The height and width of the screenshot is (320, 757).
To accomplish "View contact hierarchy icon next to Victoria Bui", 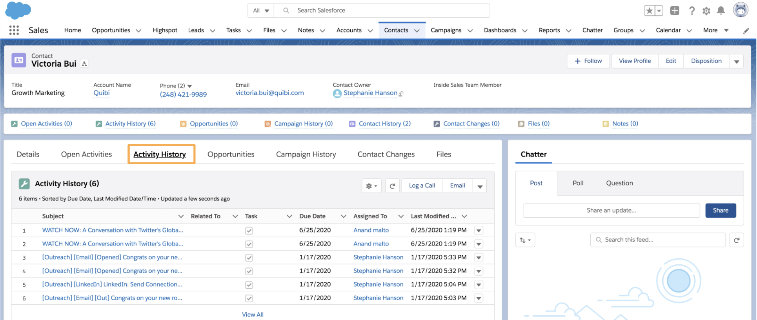I will point(84,64).
